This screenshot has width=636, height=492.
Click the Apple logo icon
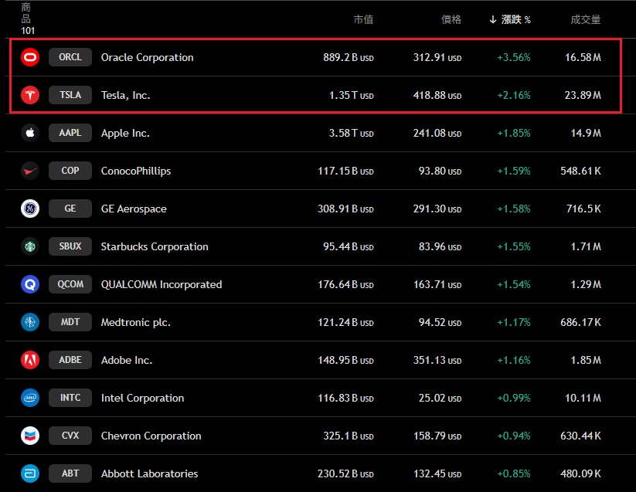(30, 133)
